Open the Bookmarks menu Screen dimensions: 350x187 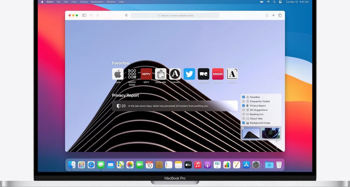pos(97,2)
